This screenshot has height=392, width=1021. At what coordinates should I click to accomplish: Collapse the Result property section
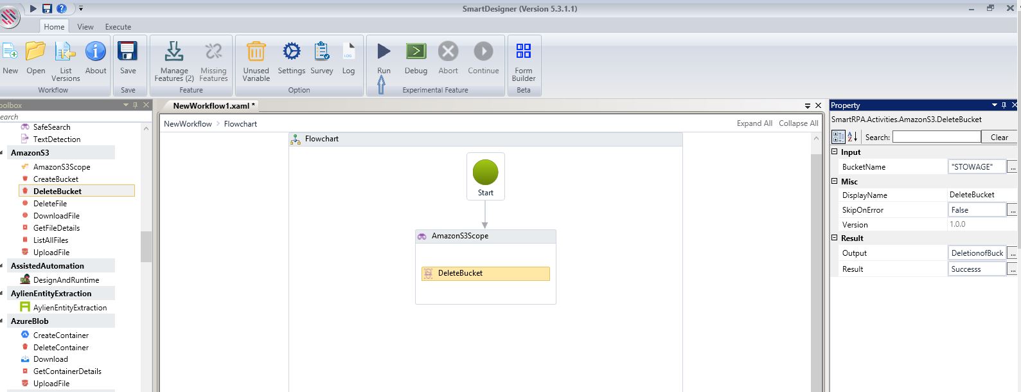pos(835,238)
